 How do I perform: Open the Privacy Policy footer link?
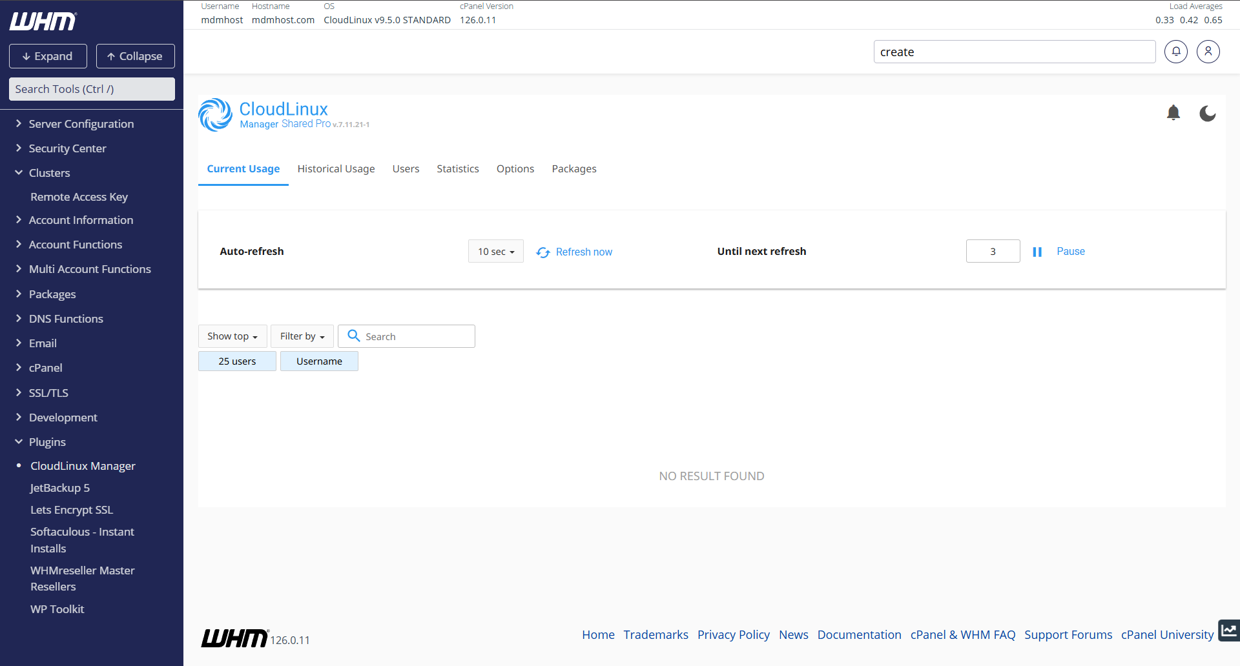click(x=734, y=634)
